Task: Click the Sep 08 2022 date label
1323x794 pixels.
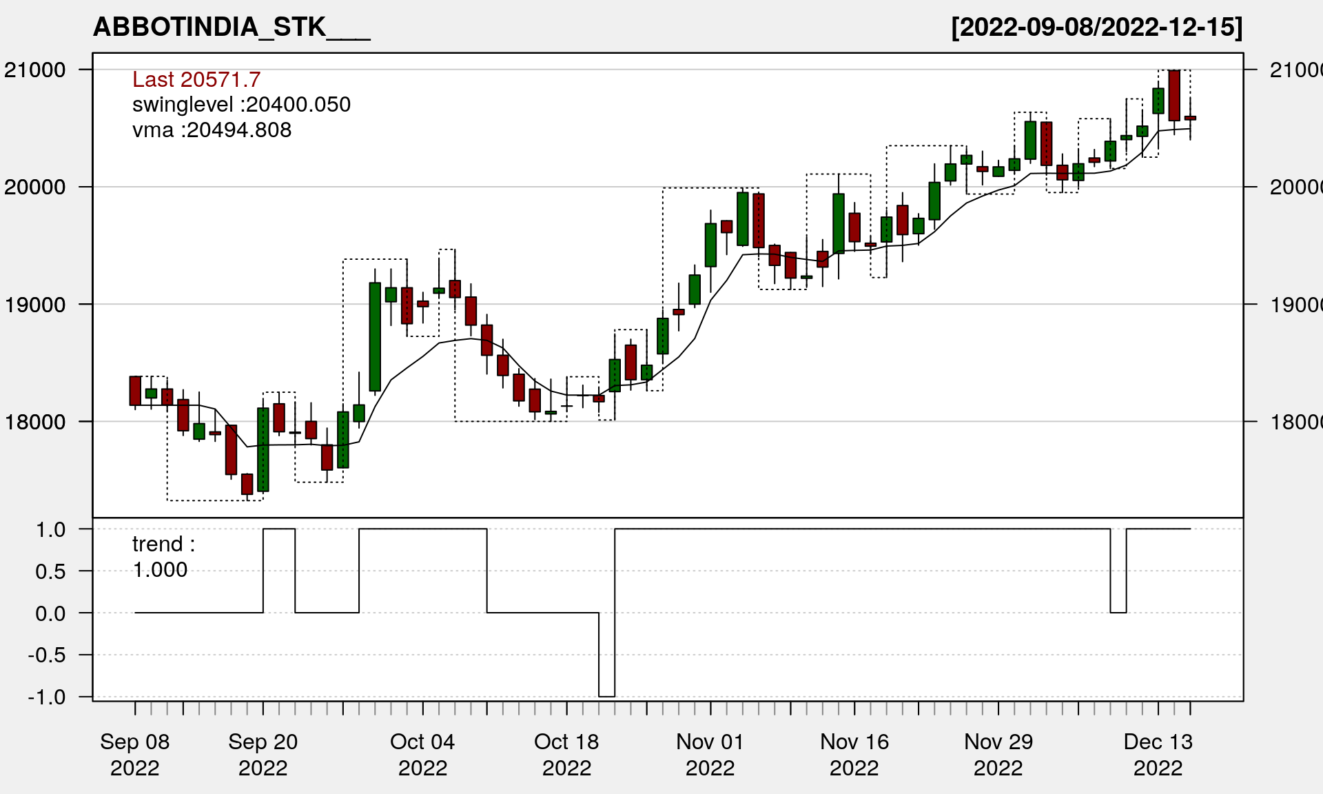Action: coord(135,754)
